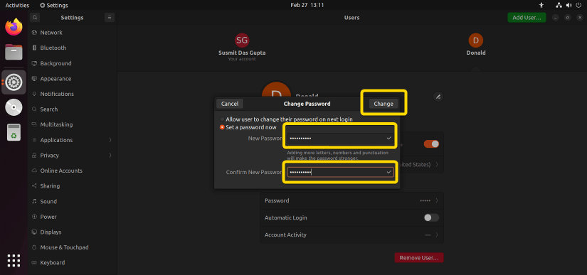Open the Trash in the dock
The image size is (587, 275).
(14, 132)
